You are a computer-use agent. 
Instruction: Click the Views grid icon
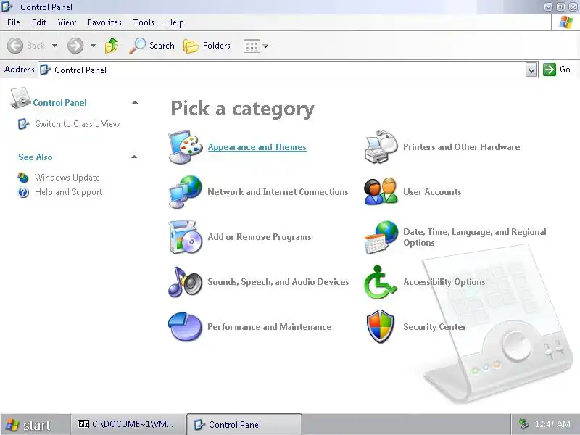pos(252,46)
